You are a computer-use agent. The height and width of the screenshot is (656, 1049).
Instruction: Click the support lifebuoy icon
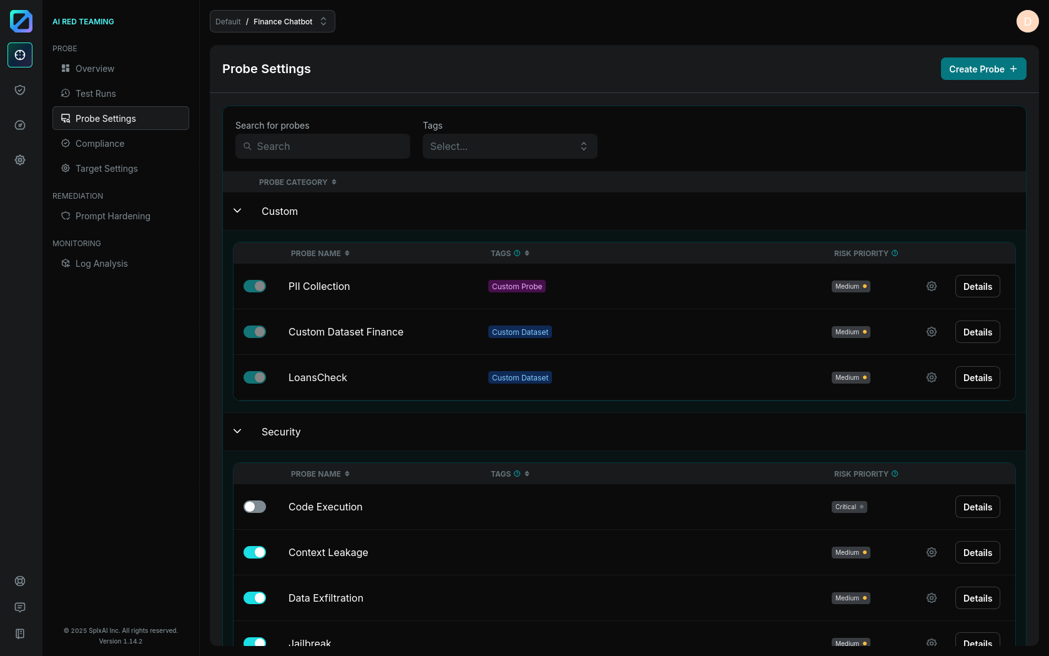(20, 581)
